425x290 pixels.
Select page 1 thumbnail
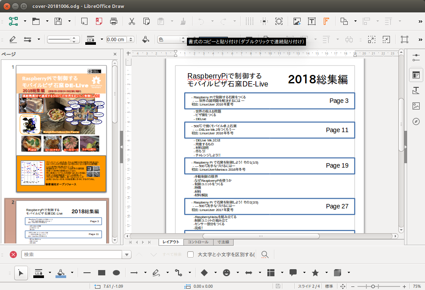[61, 129]
